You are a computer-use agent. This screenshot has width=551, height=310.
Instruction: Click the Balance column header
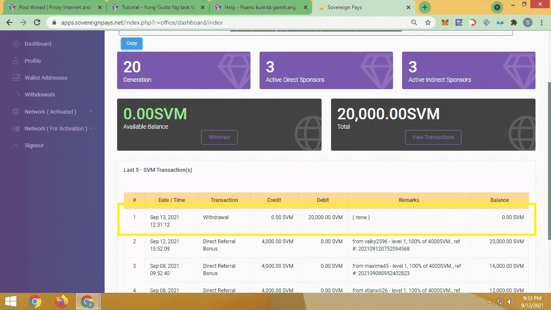(500, 200)
